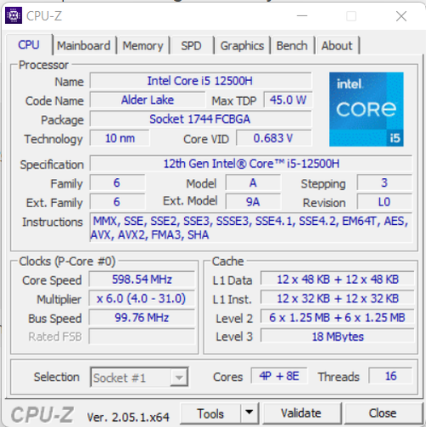This screenshot has width=426, height=427.
Task: Open the Bench tab
Action: click(292, 46)
